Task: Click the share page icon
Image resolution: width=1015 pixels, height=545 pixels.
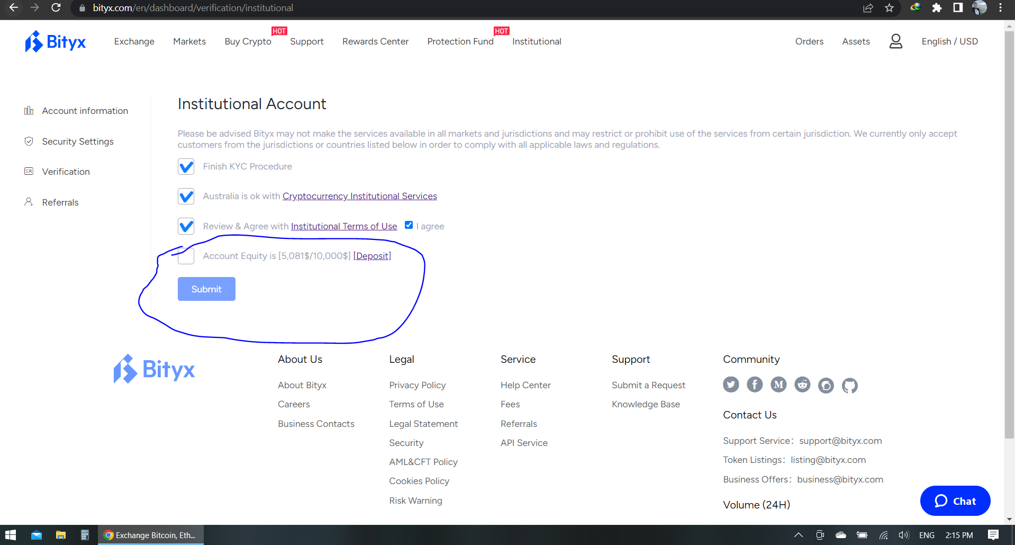Action: [868, 8]
